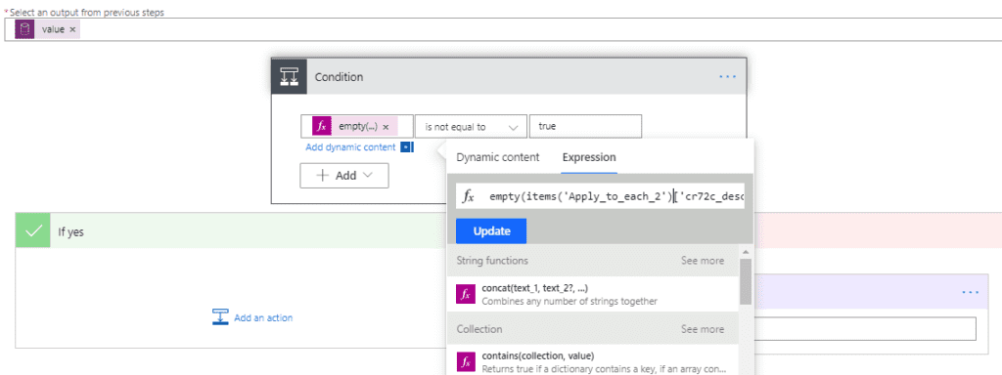The image size is (1002, 375).
Task: Toggle the blue dynamic content panel icon
Action: click(x=405, y=147)
